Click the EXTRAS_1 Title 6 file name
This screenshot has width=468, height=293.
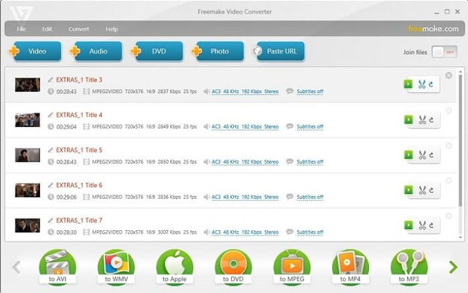79,185
